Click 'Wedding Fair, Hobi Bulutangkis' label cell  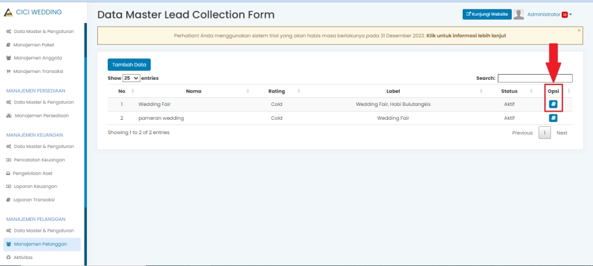click(x=393, y=104)
